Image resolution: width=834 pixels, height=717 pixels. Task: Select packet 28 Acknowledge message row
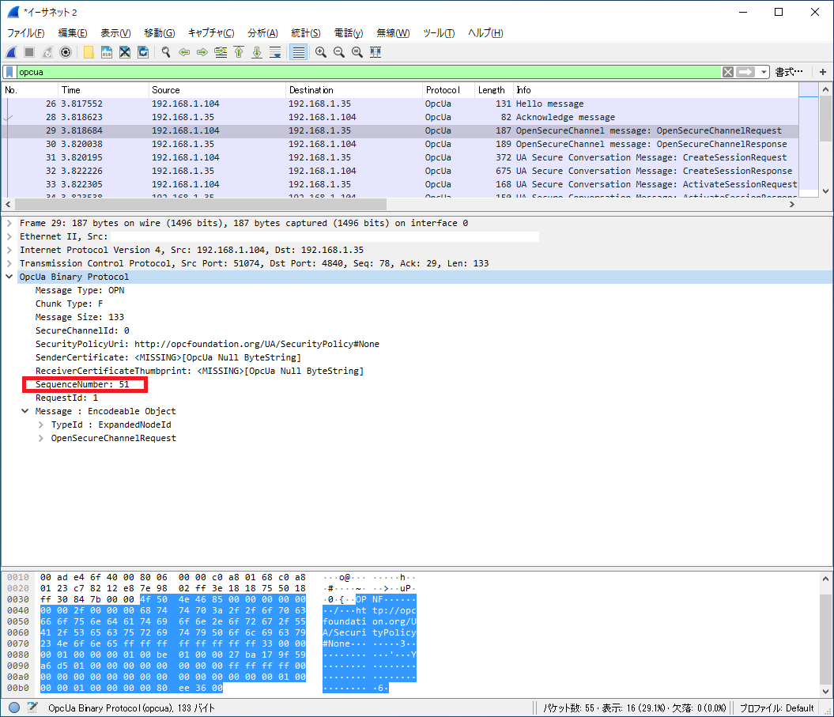point(400,117)
